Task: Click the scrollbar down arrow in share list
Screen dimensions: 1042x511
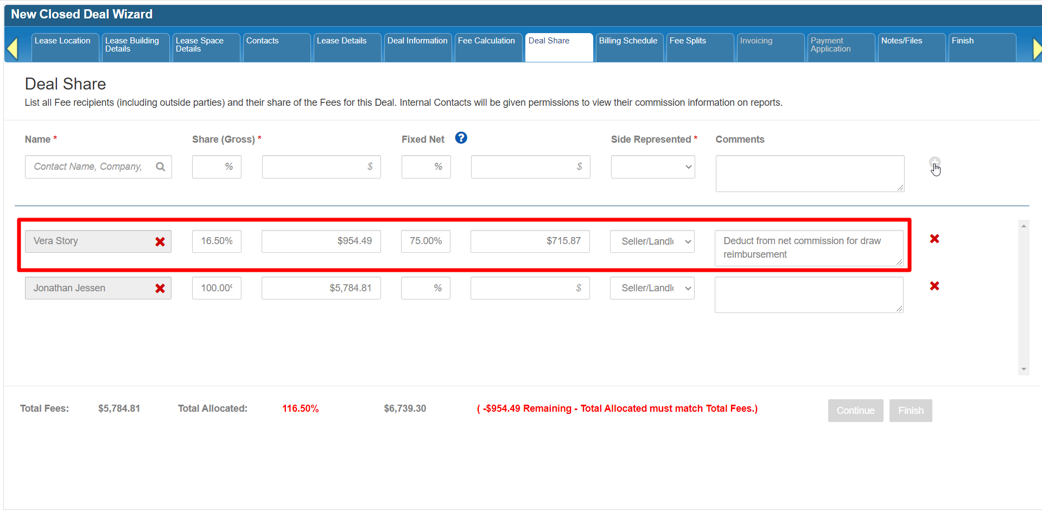Action: (x=1024, y=369)
